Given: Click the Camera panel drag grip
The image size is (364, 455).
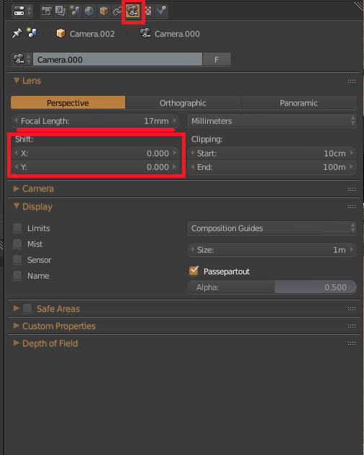Looking at the screenshot, I should point(352,189).
